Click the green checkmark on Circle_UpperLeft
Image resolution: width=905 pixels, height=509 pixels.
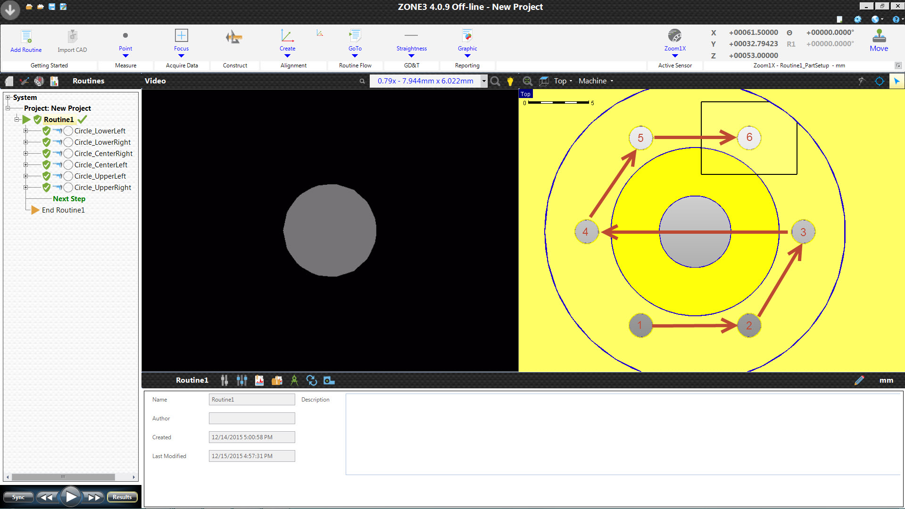(x=46, y=176)
